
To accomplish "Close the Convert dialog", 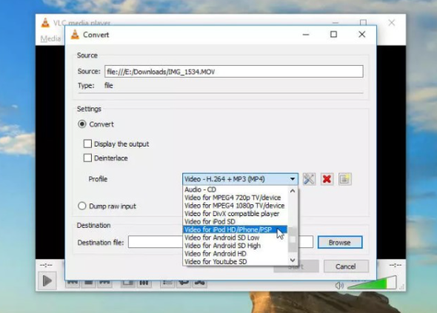I will click(x=362, y=35).
